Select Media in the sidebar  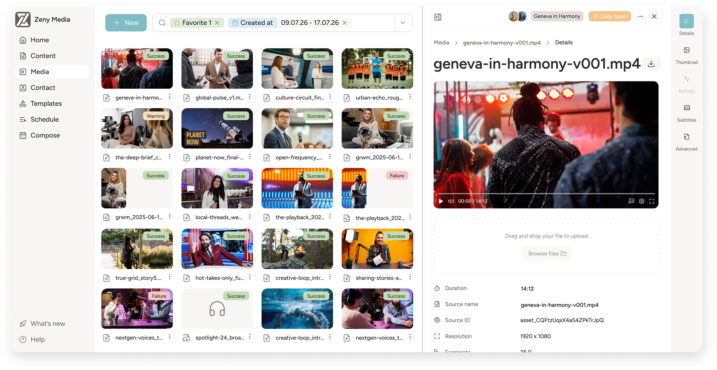pyautogui.click(x=52, y=72)
